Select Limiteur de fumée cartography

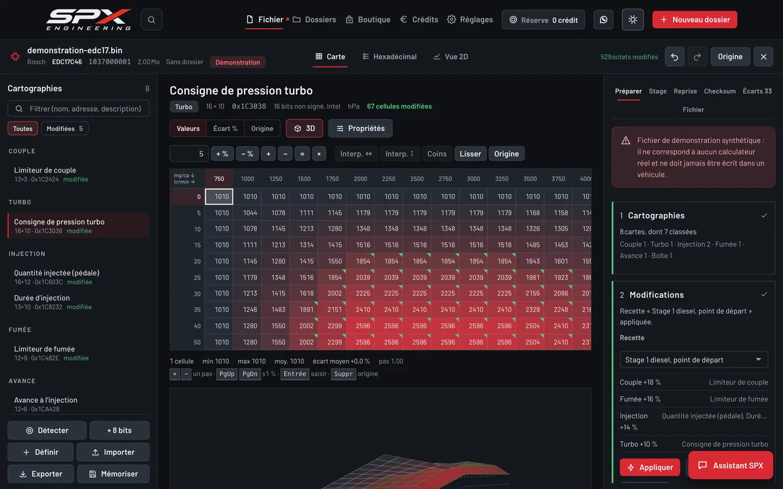click(x=78, y=353)
